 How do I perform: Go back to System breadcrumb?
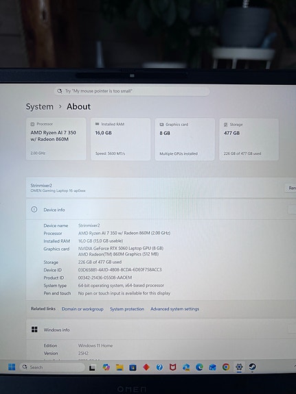pyautogui.click(x=40, y=106)
